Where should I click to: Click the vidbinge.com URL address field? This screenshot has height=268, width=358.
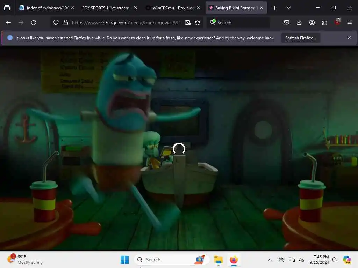tap(126, 23)
